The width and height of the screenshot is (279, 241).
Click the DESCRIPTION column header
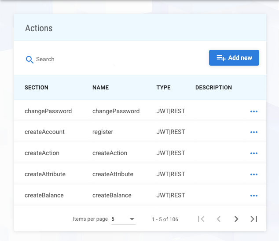point(213,88)
